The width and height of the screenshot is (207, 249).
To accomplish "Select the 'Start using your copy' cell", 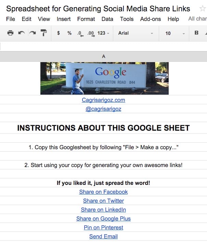I will click(x=103, y=165).
